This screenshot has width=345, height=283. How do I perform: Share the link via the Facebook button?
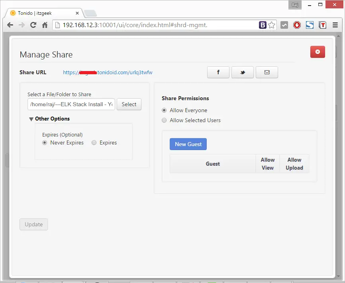pos(218,72)
